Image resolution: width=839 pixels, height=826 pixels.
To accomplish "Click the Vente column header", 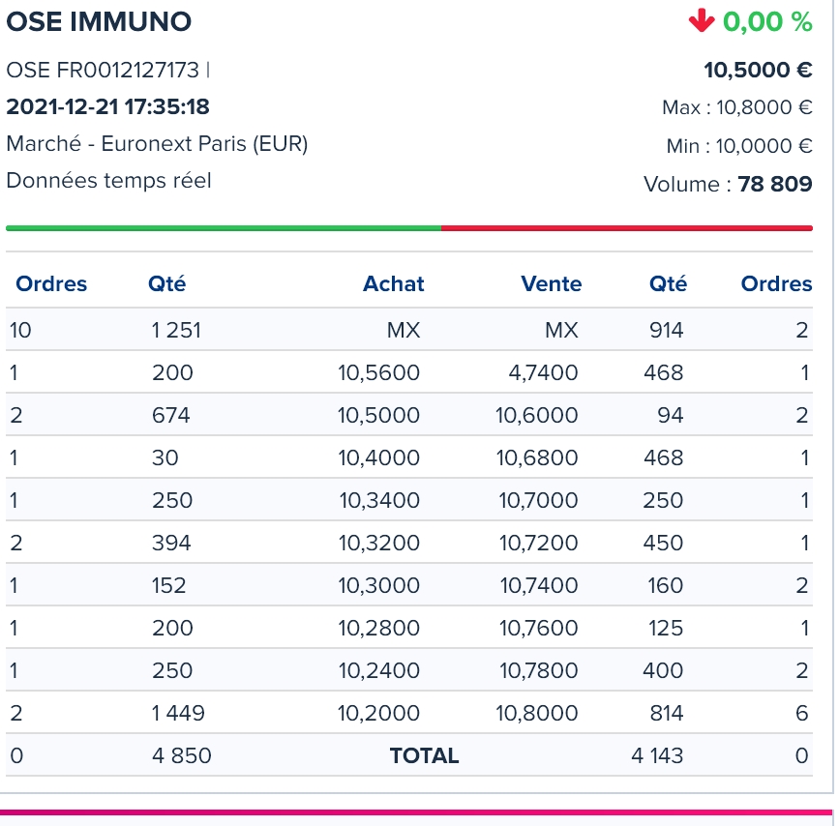I will coord(551,283).
